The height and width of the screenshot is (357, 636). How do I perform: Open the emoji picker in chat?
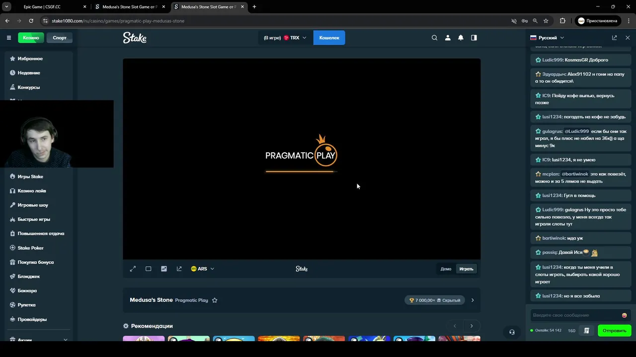[625, 315]
